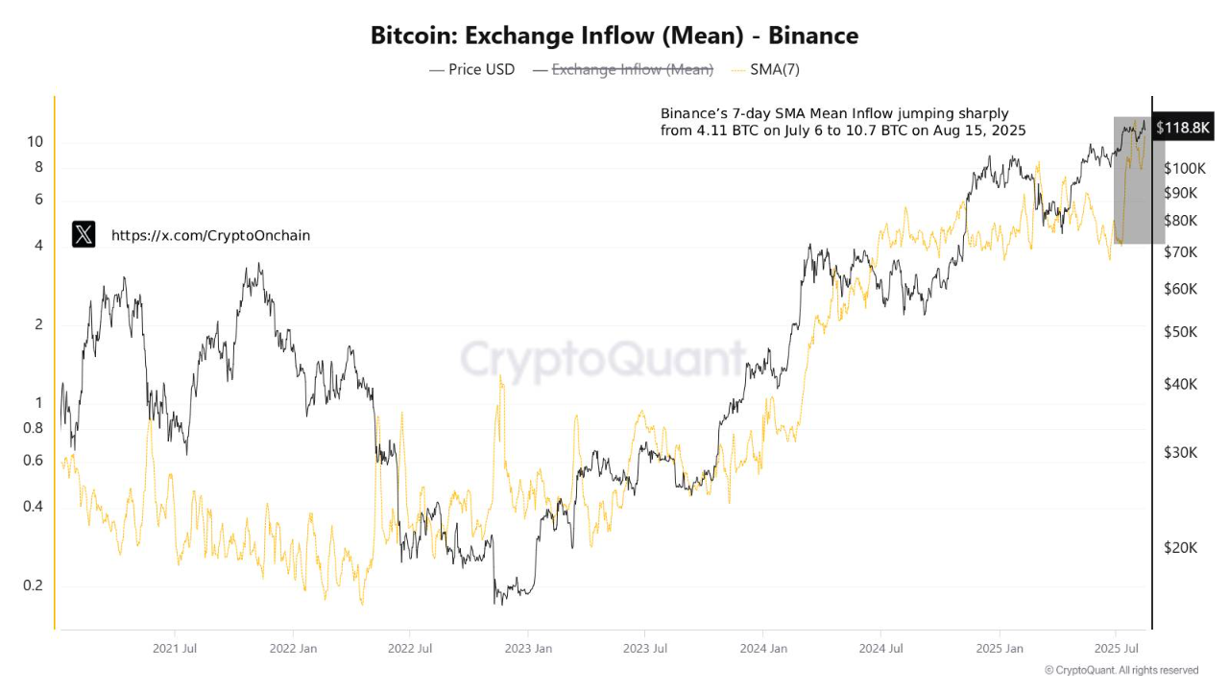Click the 2024 Jan x-axis label

click(763, 649)
